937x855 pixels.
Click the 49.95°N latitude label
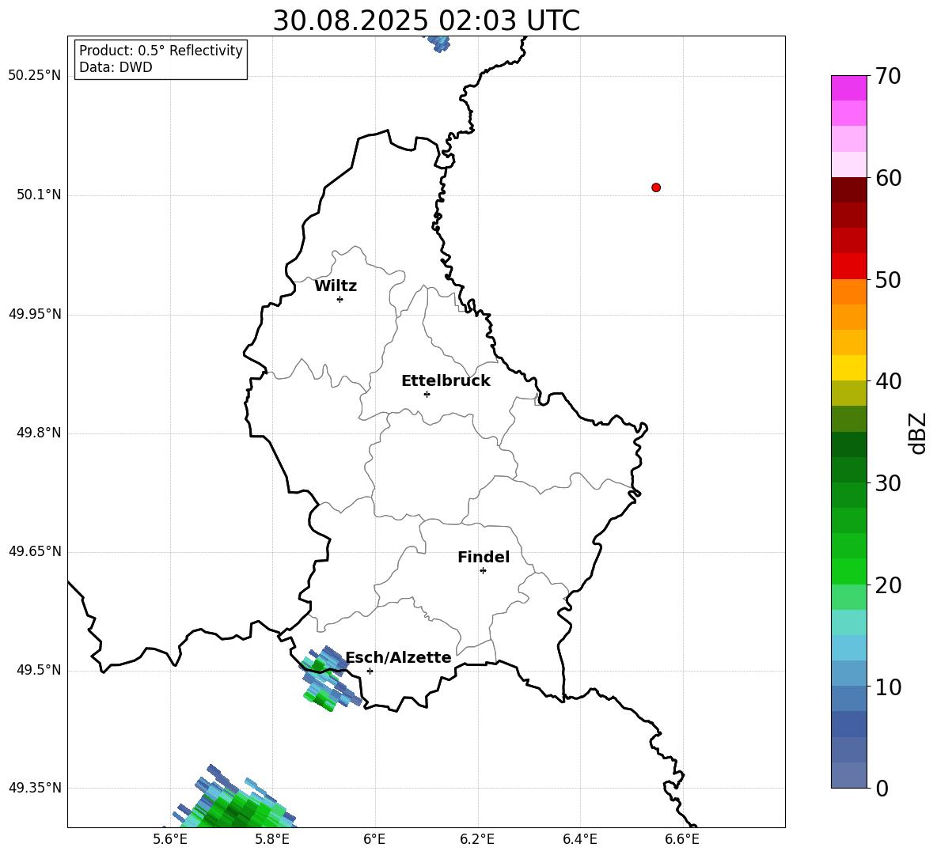click(x=35, y=314)
